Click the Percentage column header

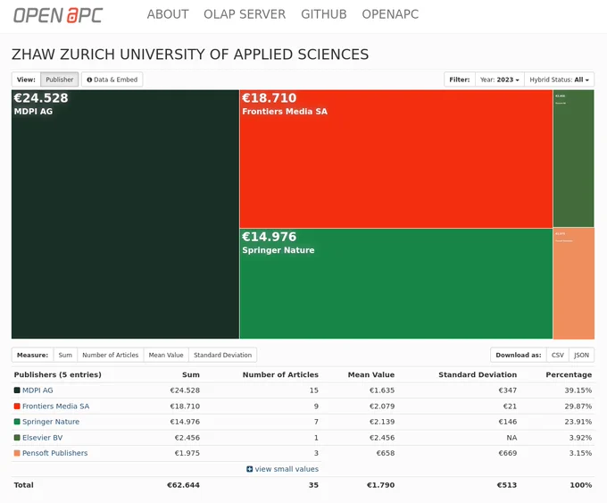click(569, 374)
